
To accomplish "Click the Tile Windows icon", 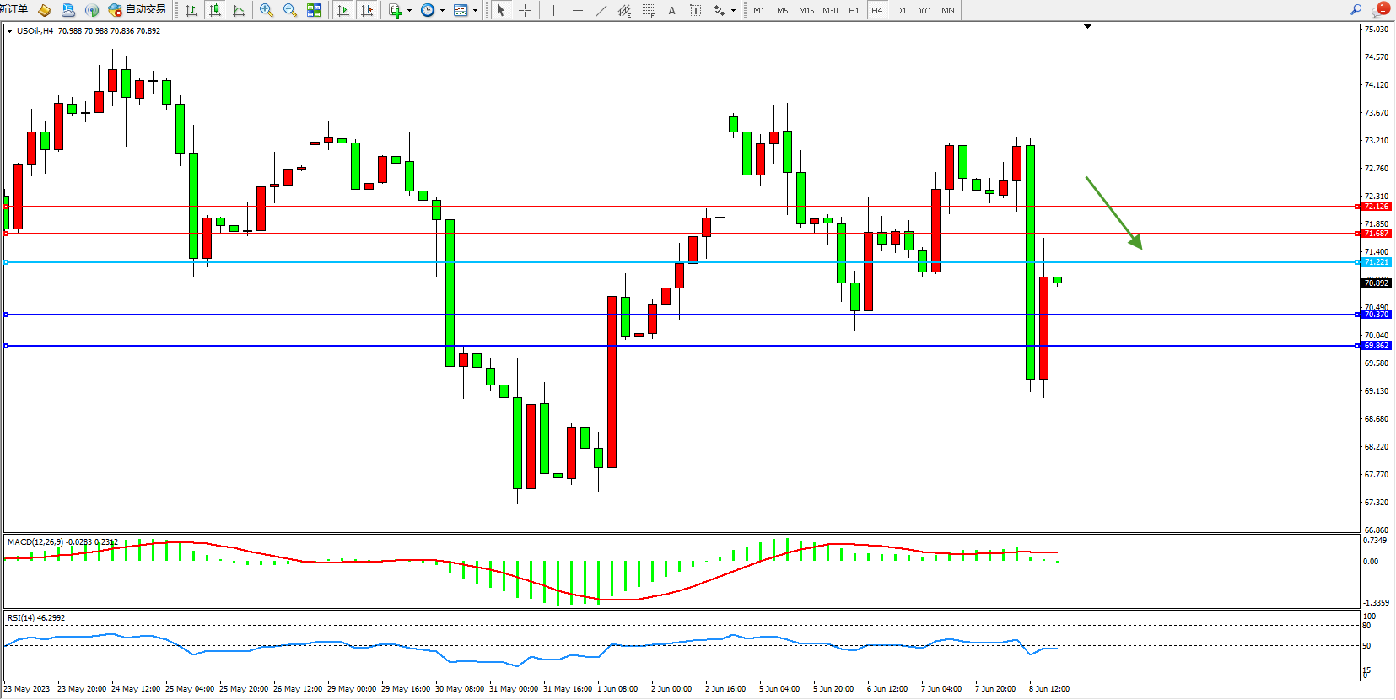I will 314,10.
